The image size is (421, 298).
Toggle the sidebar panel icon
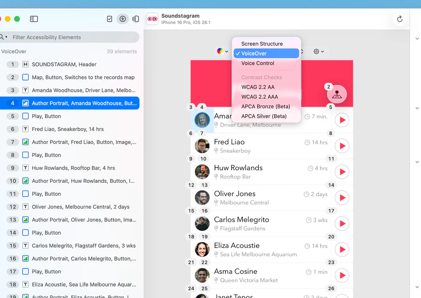[x=34, y=19]
